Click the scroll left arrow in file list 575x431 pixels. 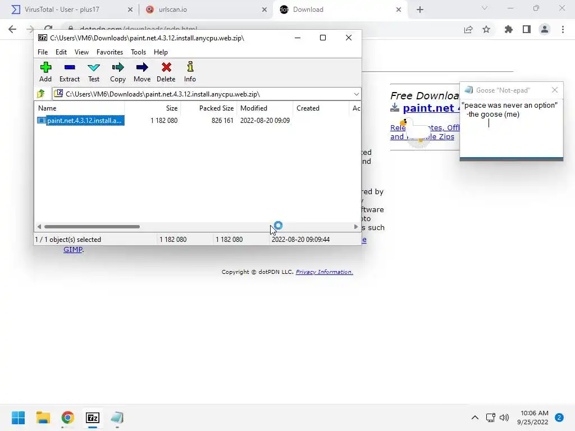tap(39, 227)
